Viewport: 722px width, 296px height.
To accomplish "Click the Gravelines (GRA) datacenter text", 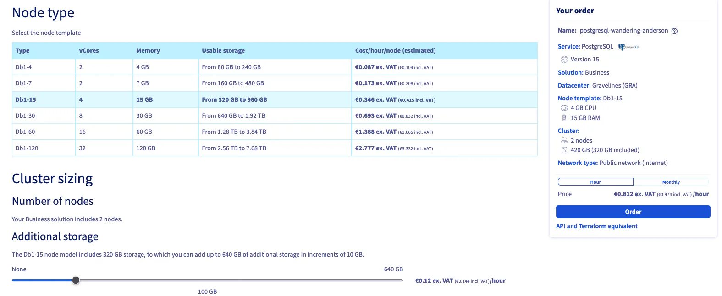I will point(615,86).
